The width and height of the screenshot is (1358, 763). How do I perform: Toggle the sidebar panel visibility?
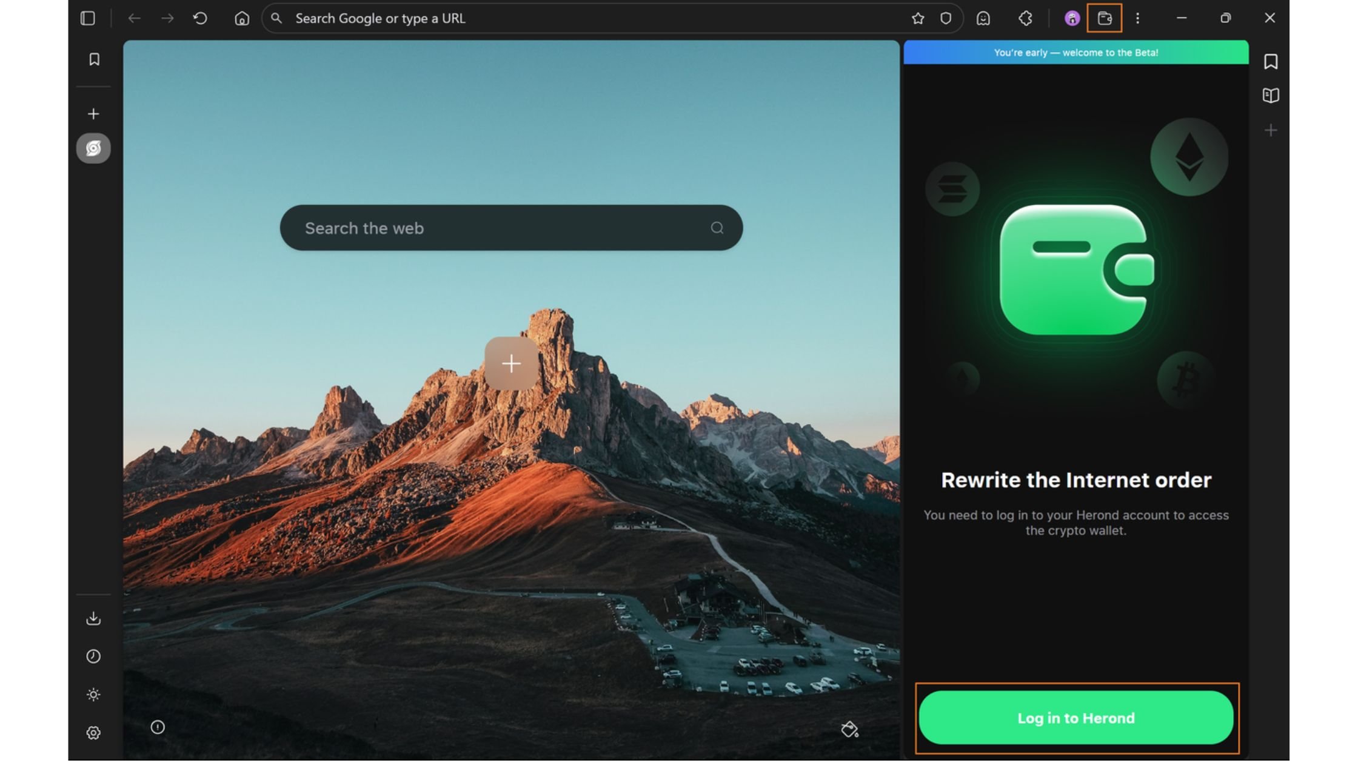tap(87, 18)
